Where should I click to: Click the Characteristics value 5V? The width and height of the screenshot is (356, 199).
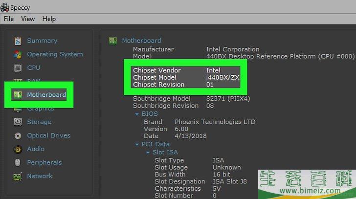pyautogui.click(x=217, y=189)
